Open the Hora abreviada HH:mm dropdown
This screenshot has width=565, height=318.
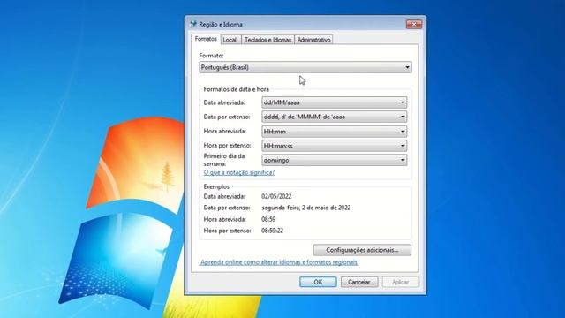pos(335,132)
